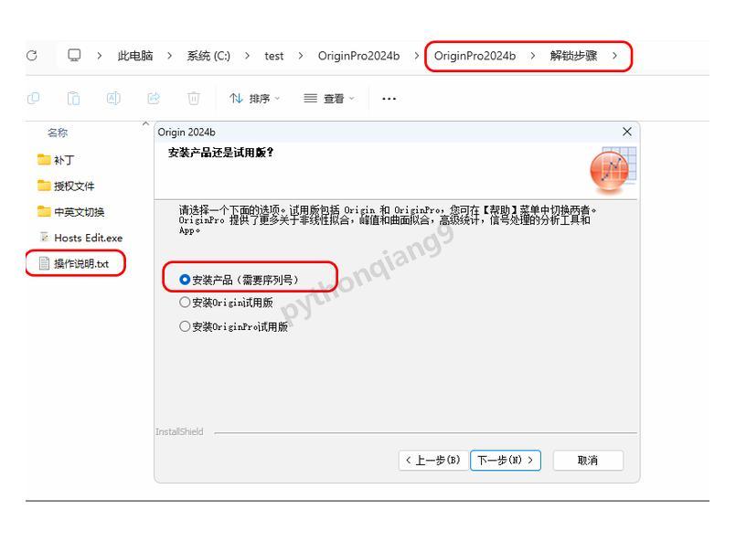Viewport: 736px width, 542px height.
Task: Open the 排序 sort dropdown
Action: coord(254,98)
